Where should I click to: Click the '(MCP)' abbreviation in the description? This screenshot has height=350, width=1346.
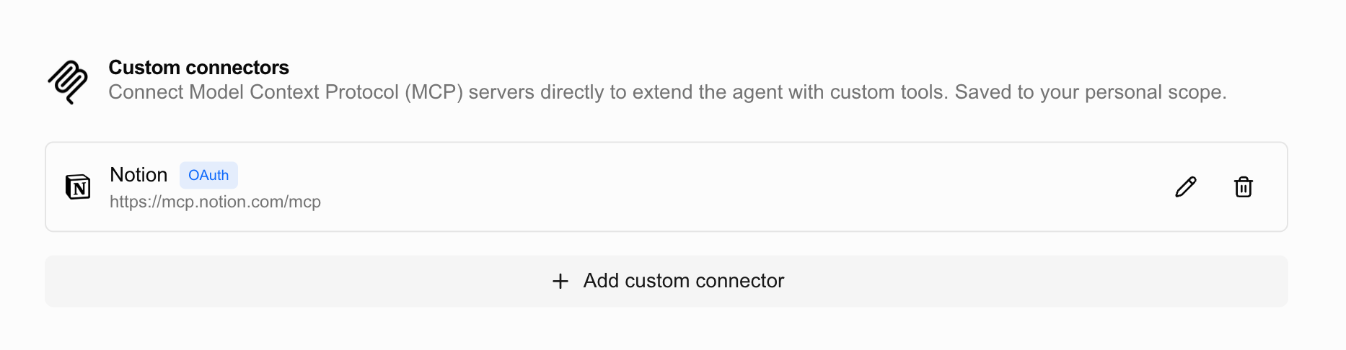coord(434,92)
